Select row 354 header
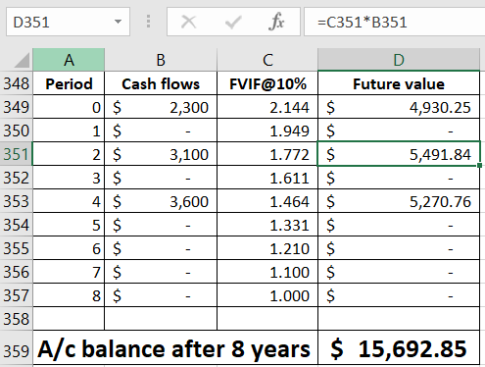This screenshot has width=485, height=367. (16, 225)
